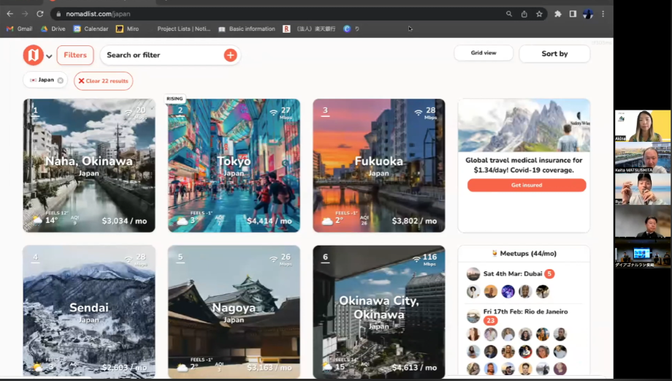Click the share page icon in address bar
This screenshot has width=672, height=381.
(x=524, y=14)
